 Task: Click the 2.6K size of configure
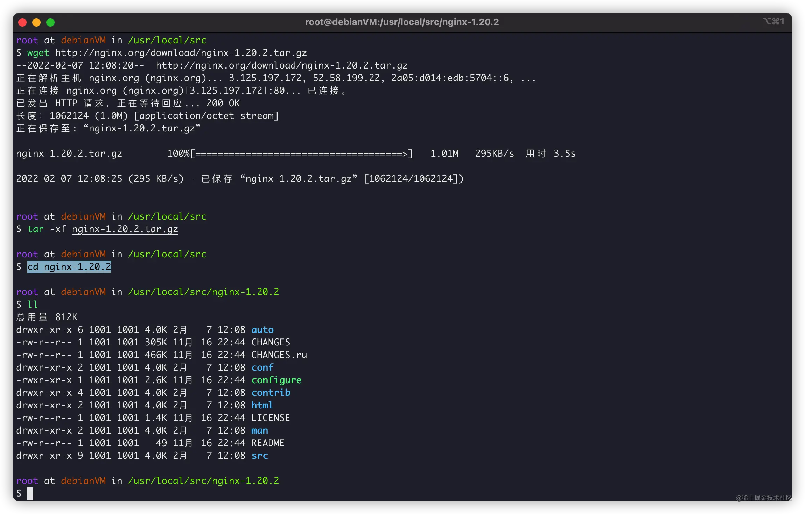pyautogui.click(x=156, y=380)
